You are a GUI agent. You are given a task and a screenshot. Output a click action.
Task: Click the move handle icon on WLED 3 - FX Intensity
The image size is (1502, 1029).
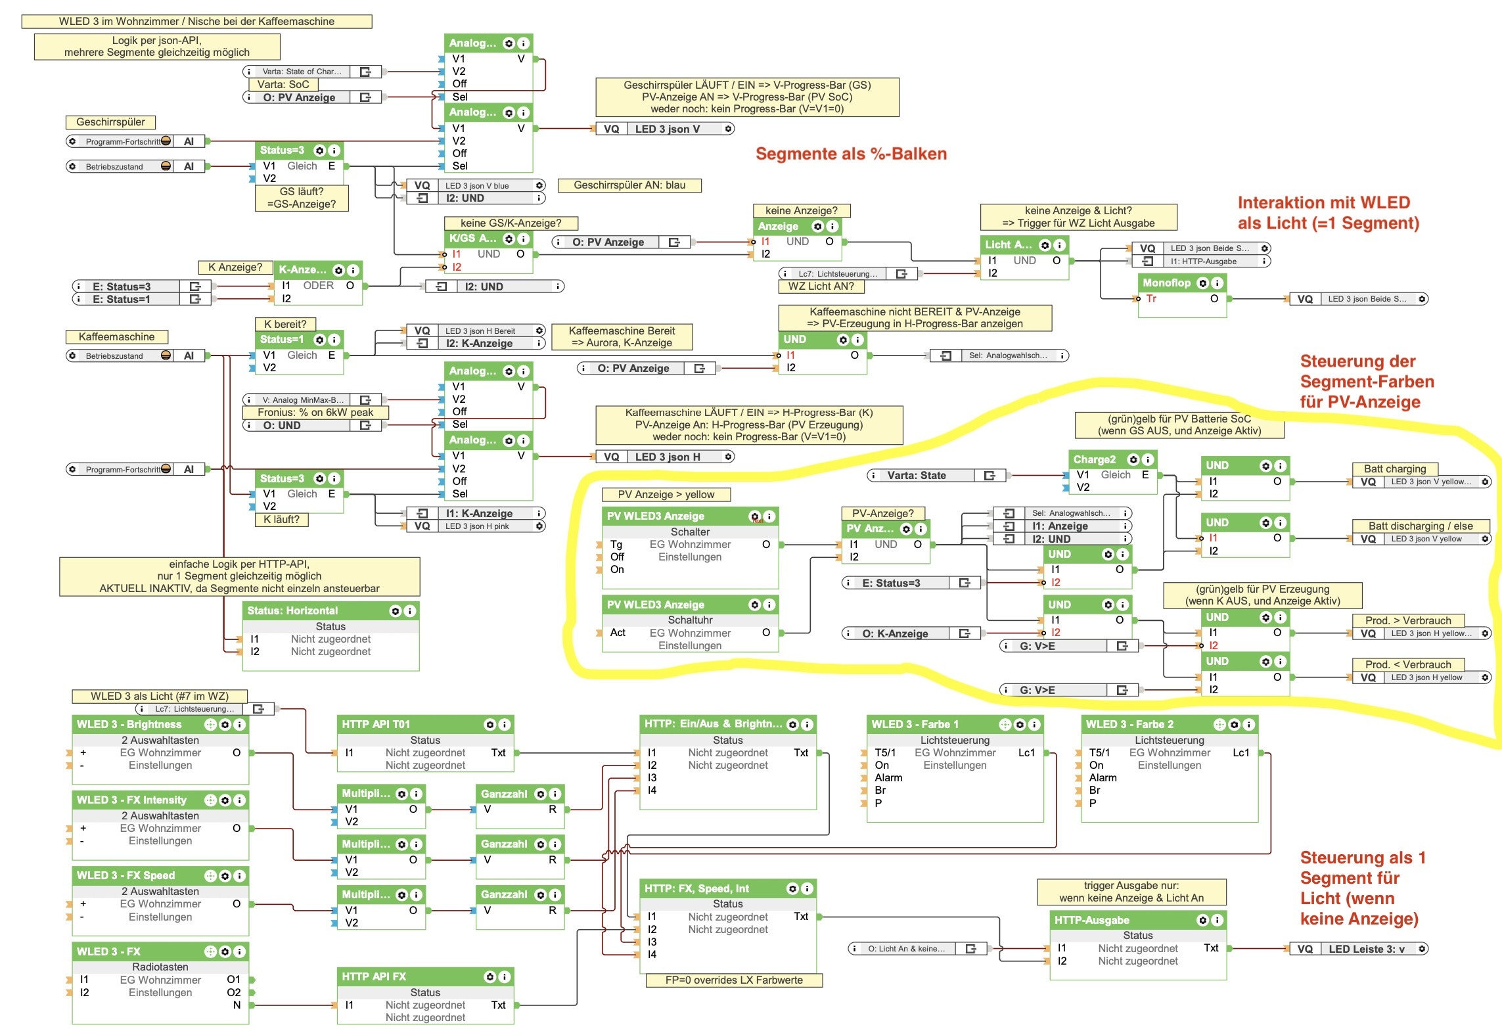pos(210,800)
